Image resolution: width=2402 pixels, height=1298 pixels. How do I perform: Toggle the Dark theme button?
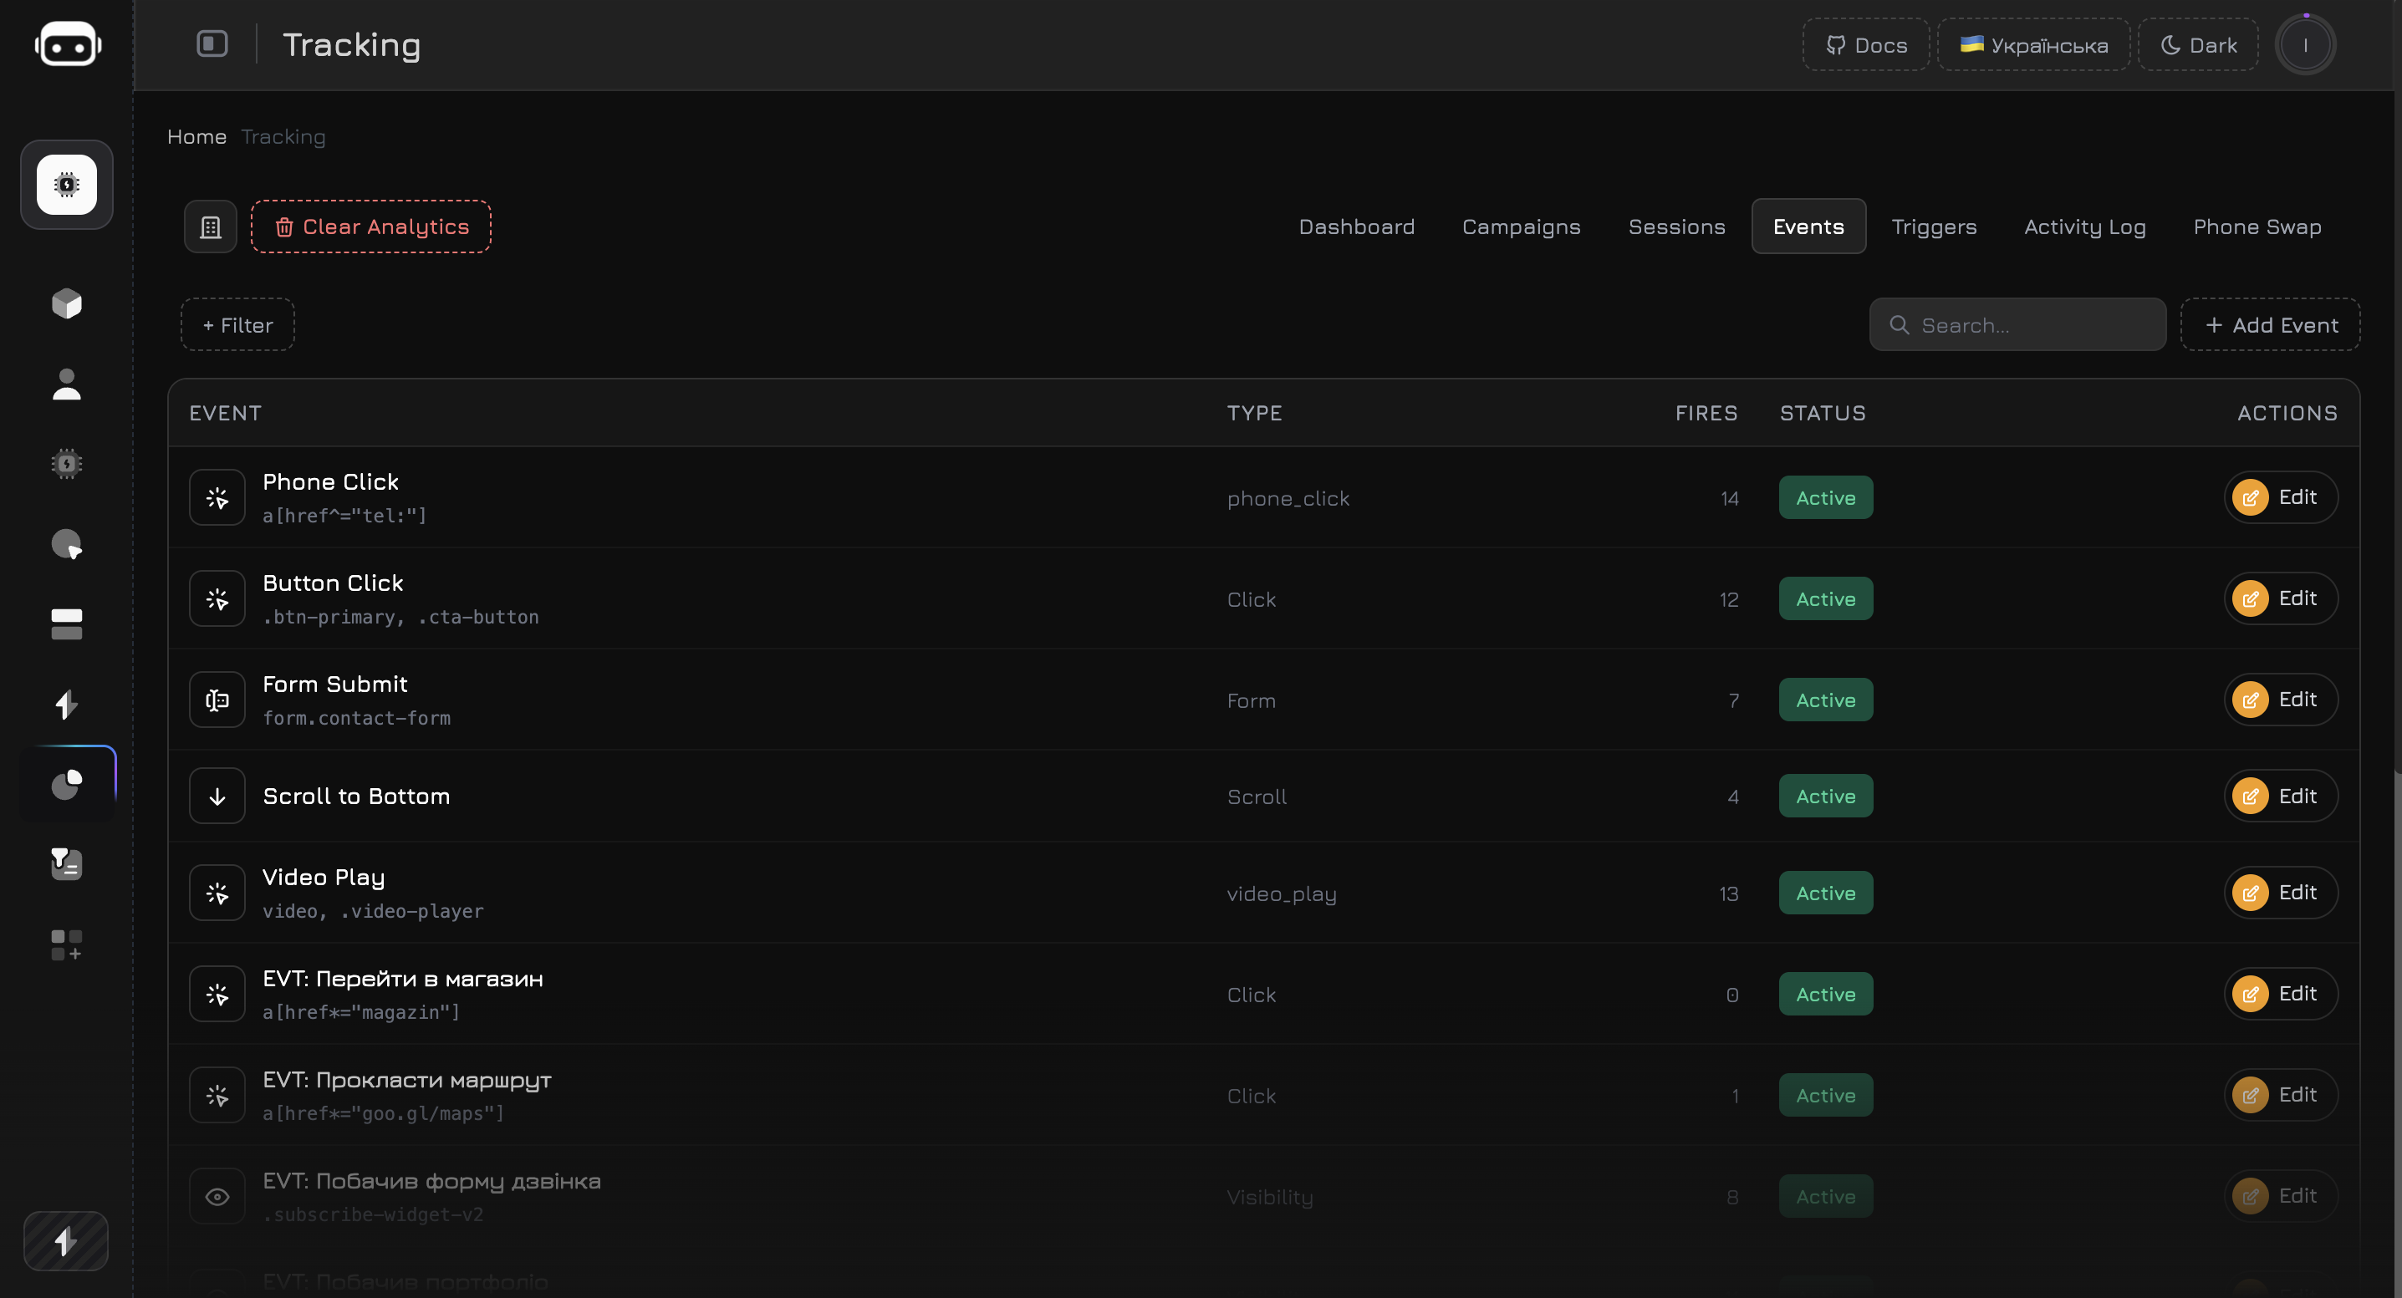(2199, 45)
